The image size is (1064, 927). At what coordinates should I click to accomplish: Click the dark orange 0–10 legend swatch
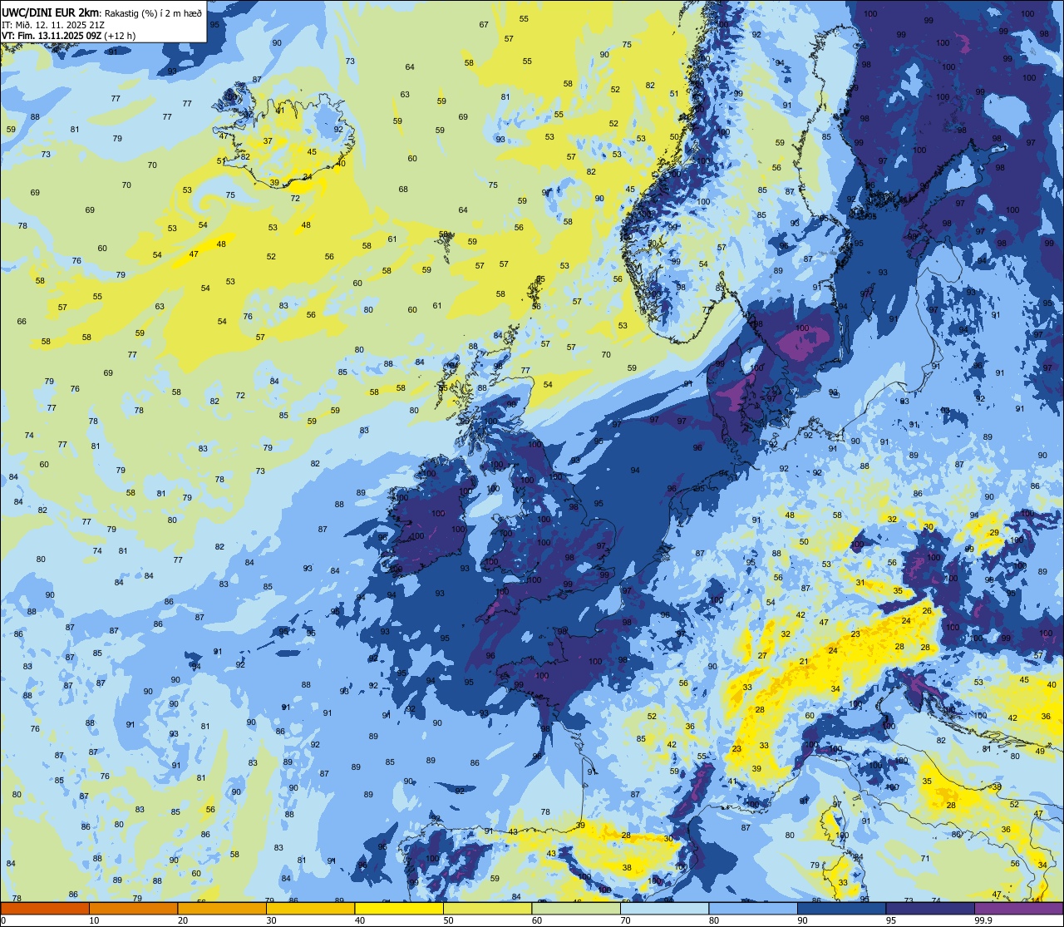coord(45,908)
